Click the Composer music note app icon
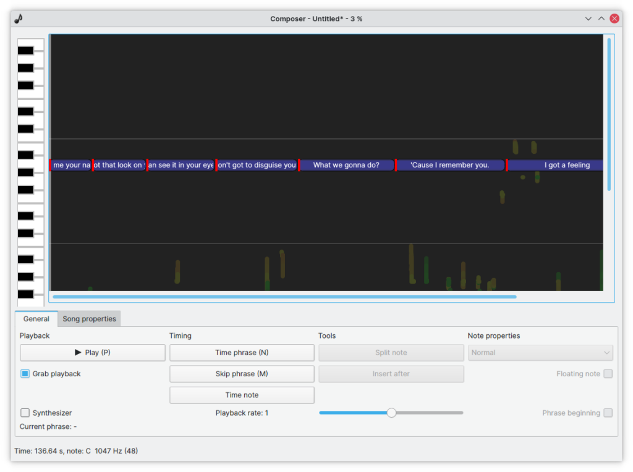This screenshot has height=472, width=633. 19,19
